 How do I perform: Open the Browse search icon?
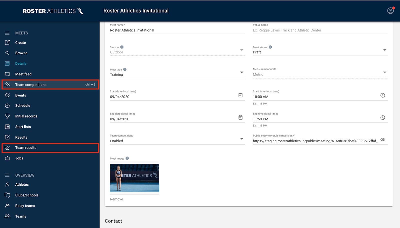pos(7,53)
